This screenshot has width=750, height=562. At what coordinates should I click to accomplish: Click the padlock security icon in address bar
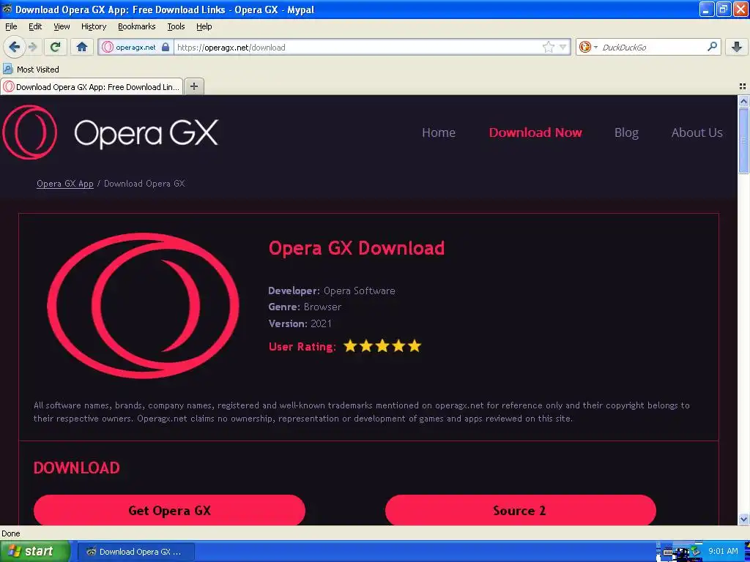[x=166, y=48]
